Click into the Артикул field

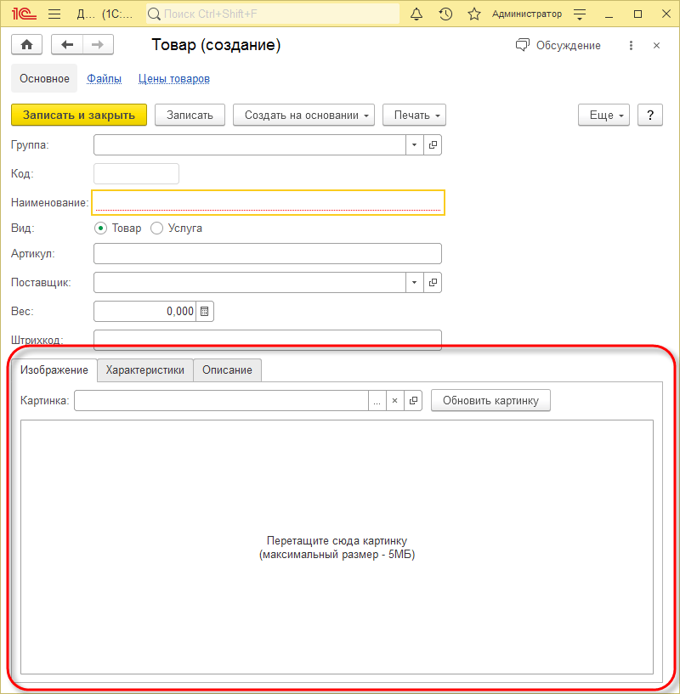tap(268, 254)
